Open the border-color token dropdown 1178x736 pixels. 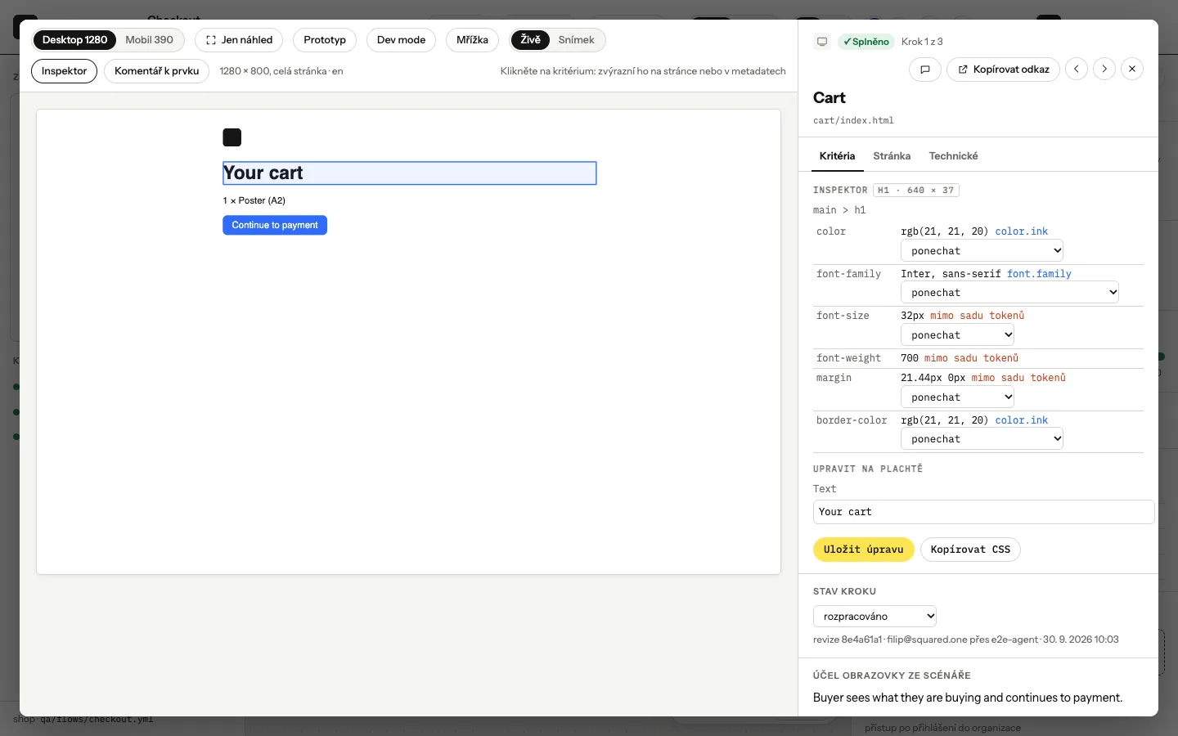982,439
